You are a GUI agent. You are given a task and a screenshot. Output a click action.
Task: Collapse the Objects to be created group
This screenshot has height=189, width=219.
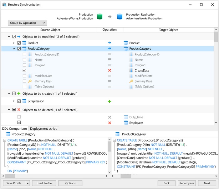9,93
